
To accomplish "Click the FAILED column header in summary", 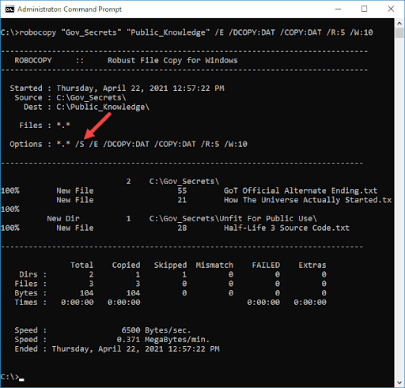I will (x=266, y=265).
